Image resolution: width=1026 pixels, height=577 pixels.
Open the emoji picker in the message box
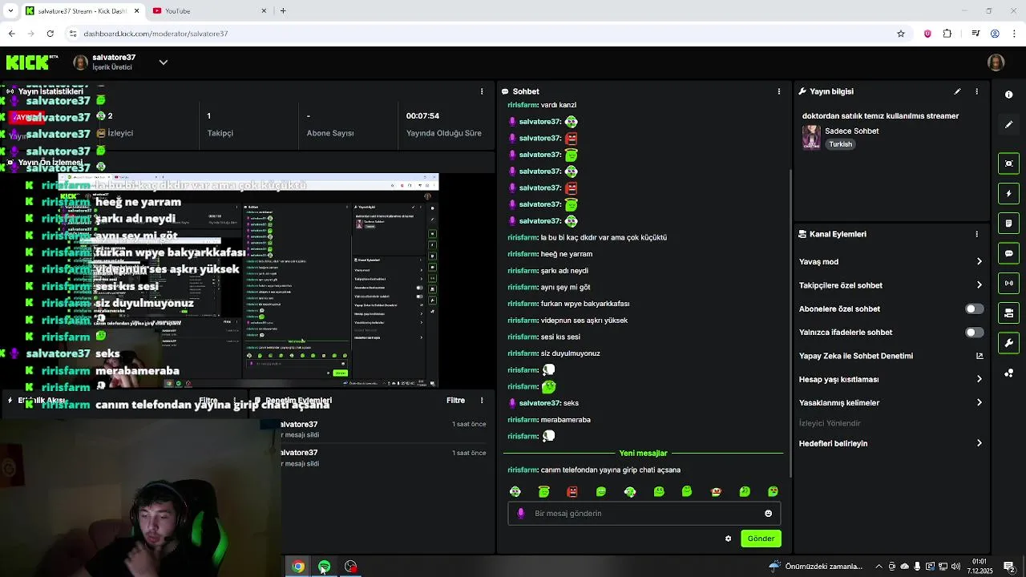click(x=768, y=514)
